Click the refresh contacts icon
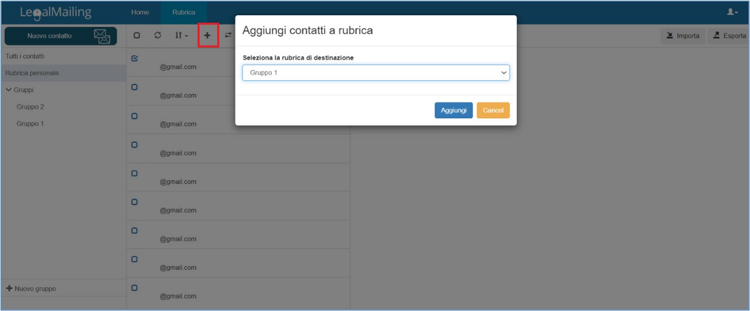Screen dimensions: 750x311 (158, 36)
